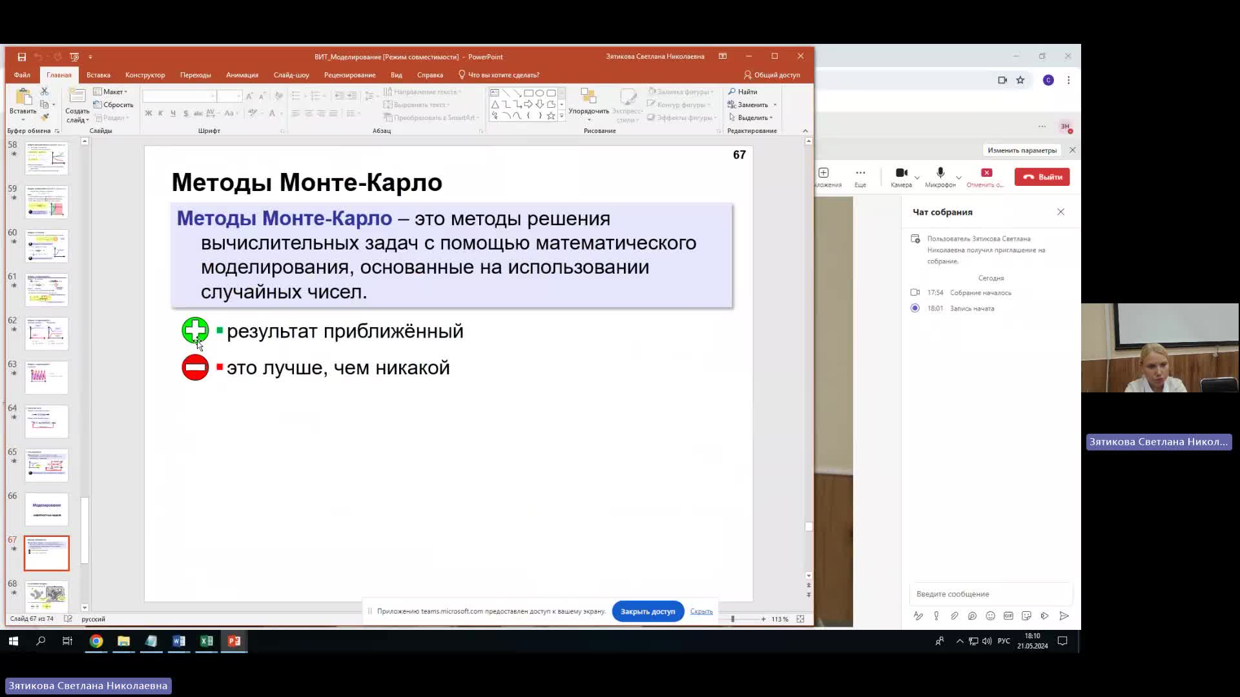The image size is (1240, 697).
Task: Close the Чат собрания panel
Action: point(1060,212)
